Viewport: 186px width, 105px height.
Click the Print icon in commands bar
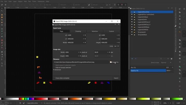pyautogui.click(x=180, y=19)
